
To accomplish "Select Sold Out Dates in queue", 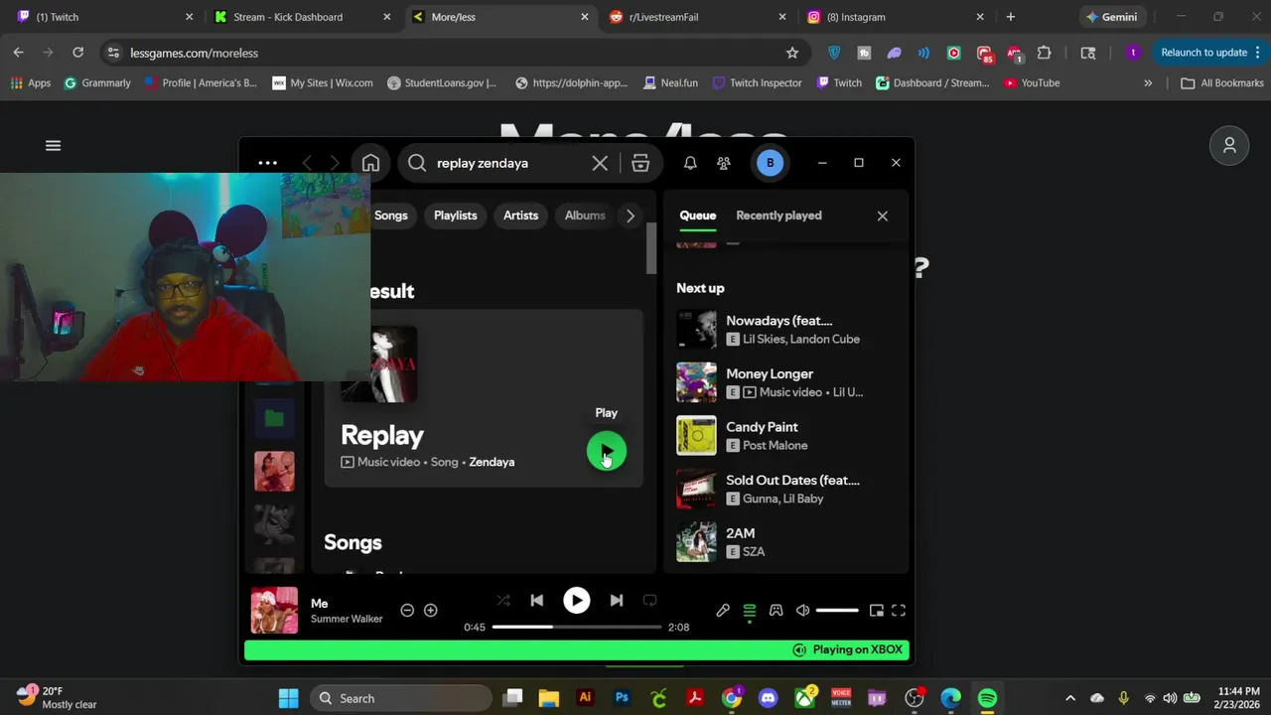I will click(784, 489).
